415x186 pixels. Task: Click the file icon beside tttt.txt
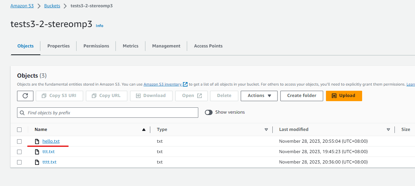pyautogui.click(x=37, y=162)
